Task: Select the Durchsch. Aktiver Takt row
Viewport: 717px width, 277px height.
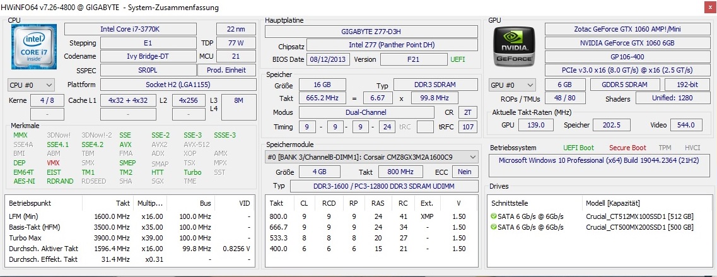Action: 130,249
